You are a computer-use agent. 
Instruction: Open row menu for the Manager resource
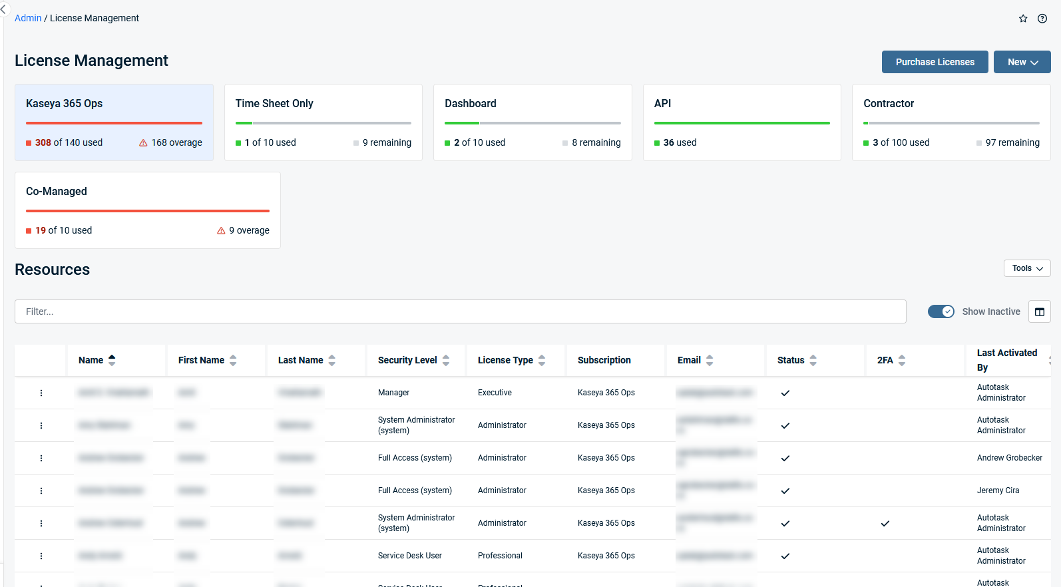pyautogui.click(x=41, y=393)
